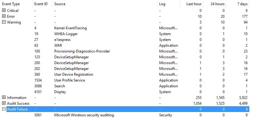276x134 pixels.
Task: Expand the Error event type row
Action: (4, 16)
